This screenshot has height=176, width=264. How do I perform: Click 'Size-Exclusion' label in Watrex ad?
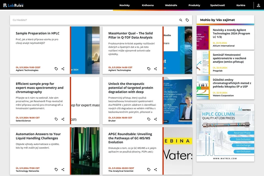[243, 139]
